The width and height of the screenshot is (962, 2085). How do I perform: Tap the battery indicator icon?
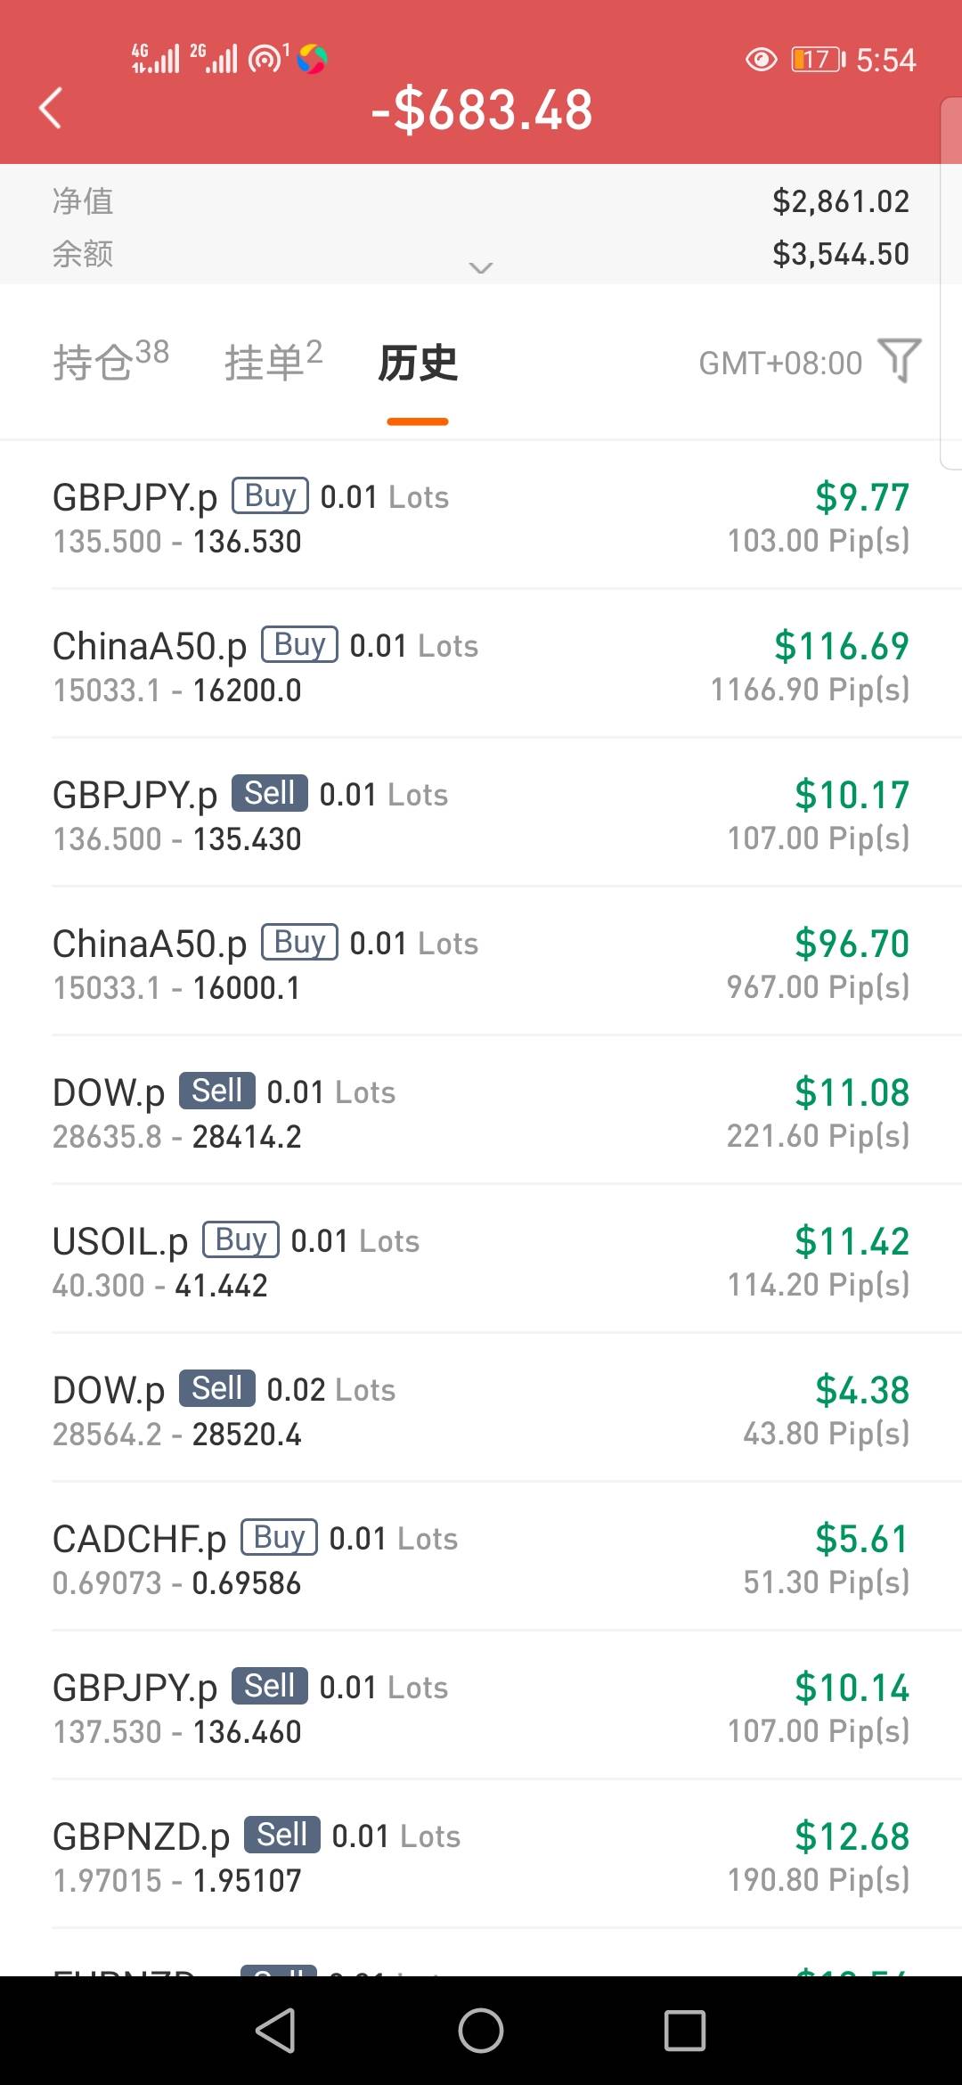(818, 60)
